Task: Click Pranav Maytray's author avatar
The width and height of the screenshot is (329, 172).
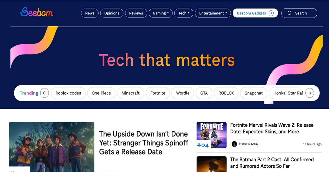Action: point(234,144)
